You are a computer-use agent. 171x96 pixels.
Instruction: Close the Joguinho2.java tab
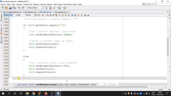tap(54, 12)
